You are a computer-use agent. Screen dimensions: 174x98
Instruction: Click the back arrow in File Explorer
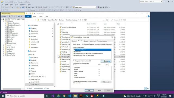(27, 20)
